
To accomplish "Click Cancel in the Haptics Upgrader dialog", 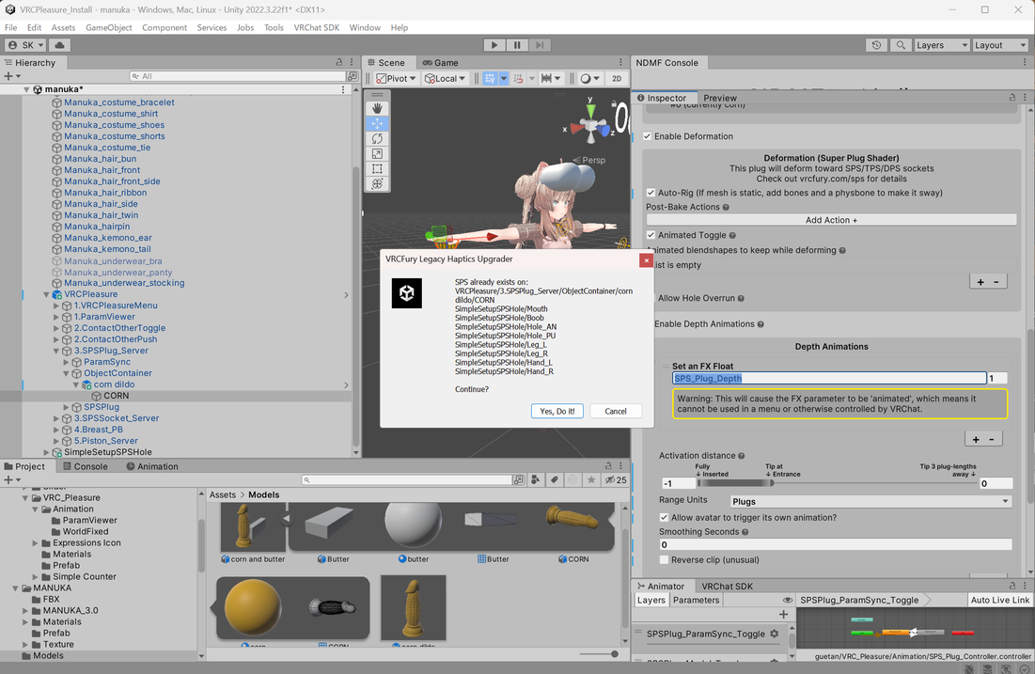I will point(616,412).
